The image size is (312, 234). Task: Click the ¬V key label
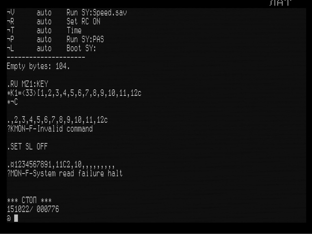pyautogui.click(x=11, y=13)
